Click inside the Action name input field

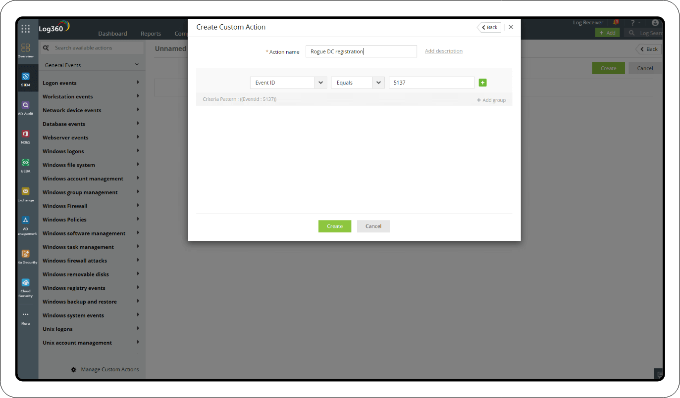(x=361, y=51)
